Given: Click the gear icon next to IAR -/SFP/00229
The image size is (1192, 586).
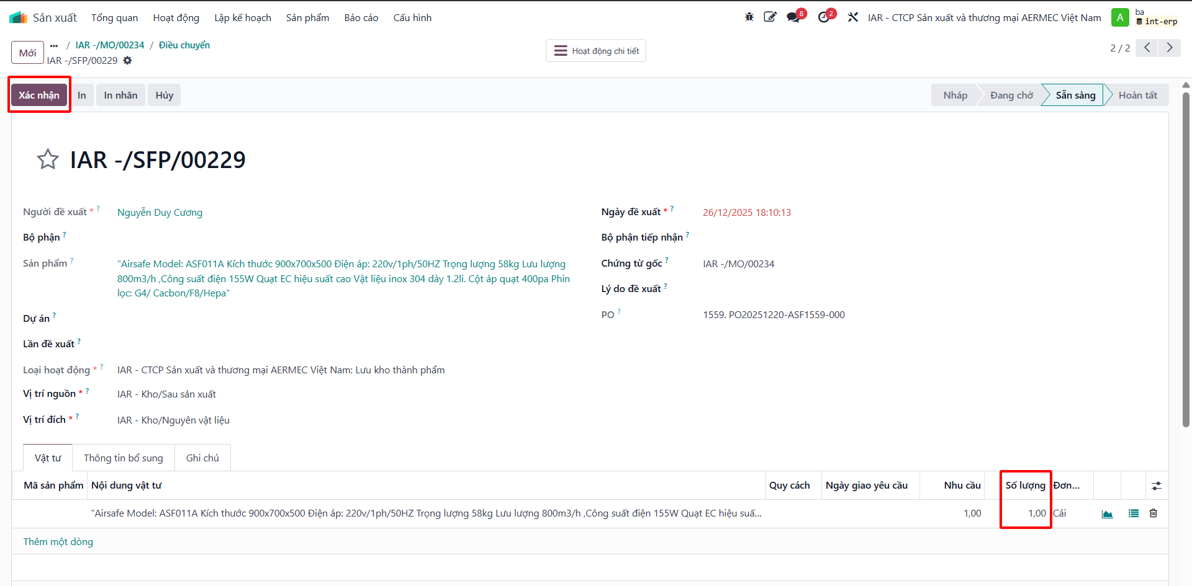Looking at the screenshot, I should pyautogui.click(x=127, y=60).
